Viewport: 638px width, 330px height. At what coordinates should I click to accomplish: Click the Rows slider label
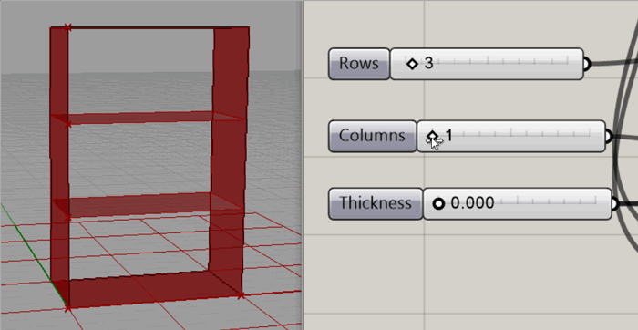359,64
